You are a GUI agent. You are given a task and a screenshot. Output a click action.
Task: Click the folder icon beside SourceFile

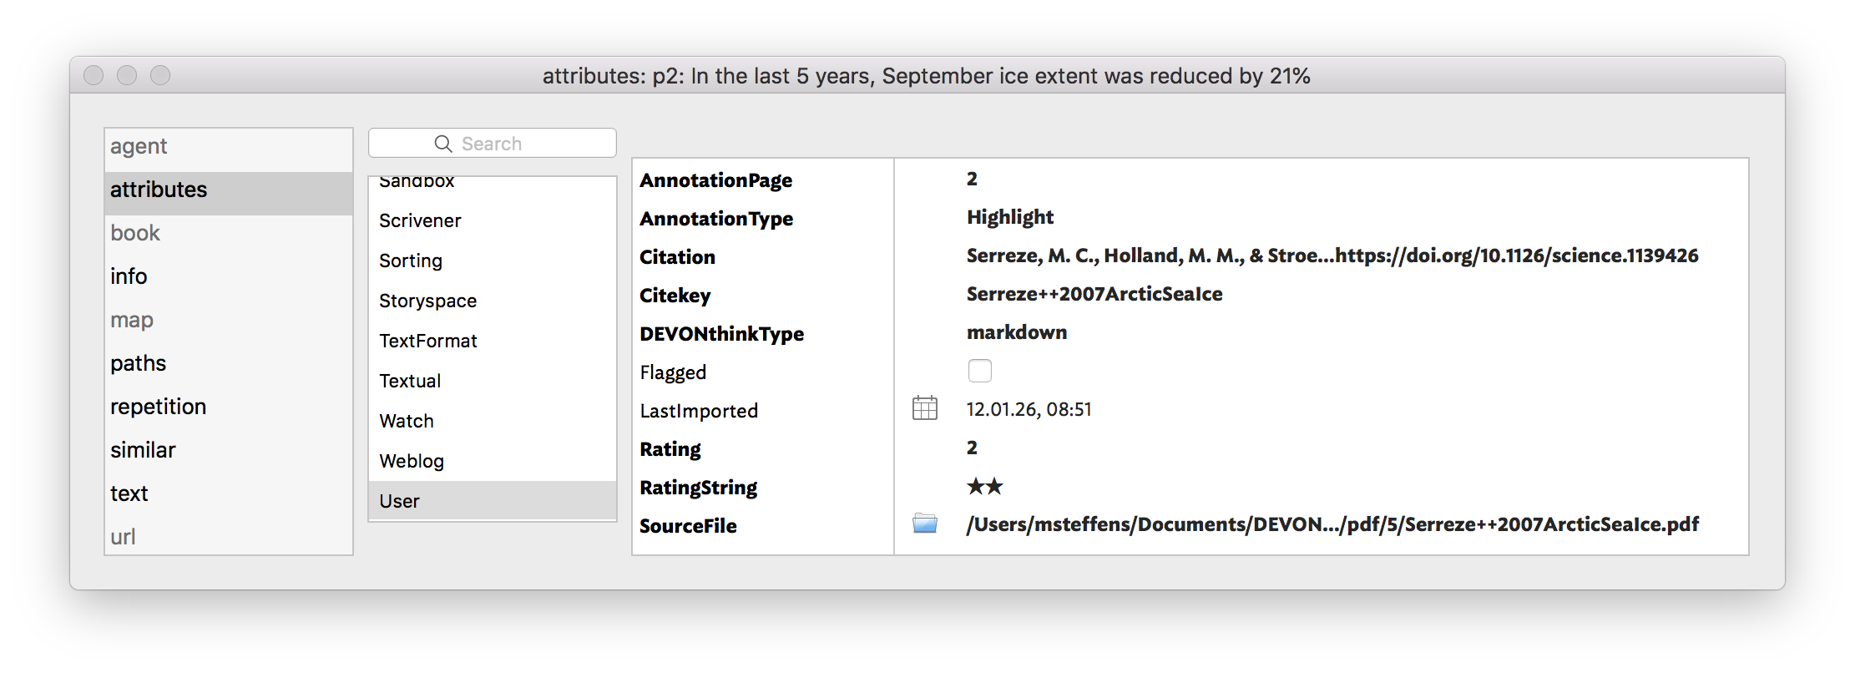coord(924,524)
